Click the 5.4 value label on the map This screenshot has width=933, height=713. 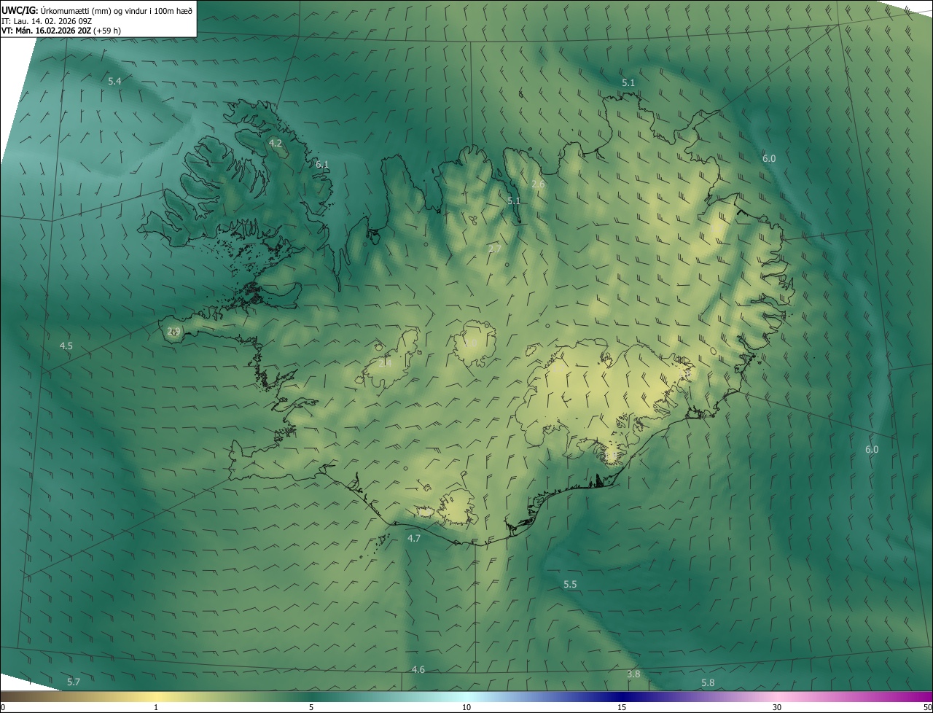[x=114, y=81]
